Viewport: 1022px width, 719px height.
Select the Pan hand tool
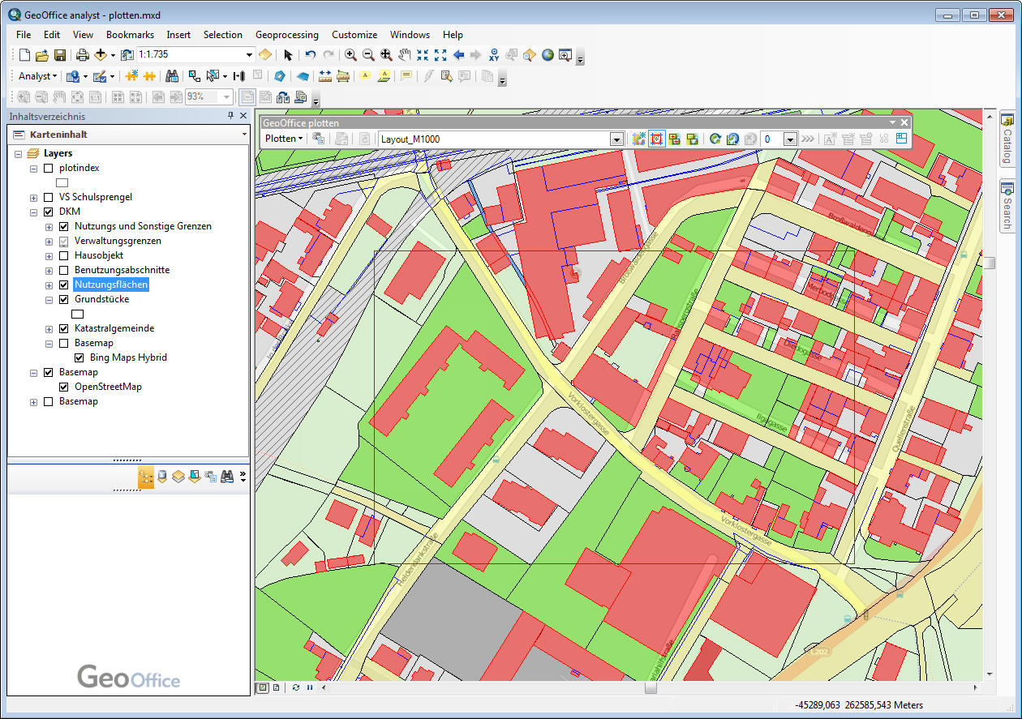point(404,55)
